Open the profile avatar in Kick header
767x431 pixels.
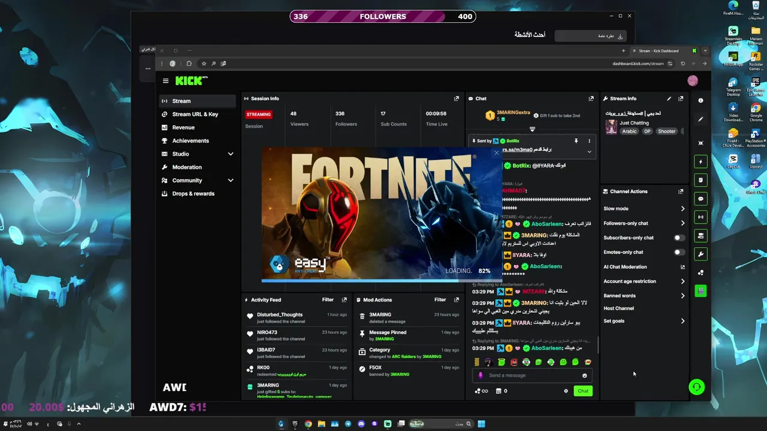[693, 81]
